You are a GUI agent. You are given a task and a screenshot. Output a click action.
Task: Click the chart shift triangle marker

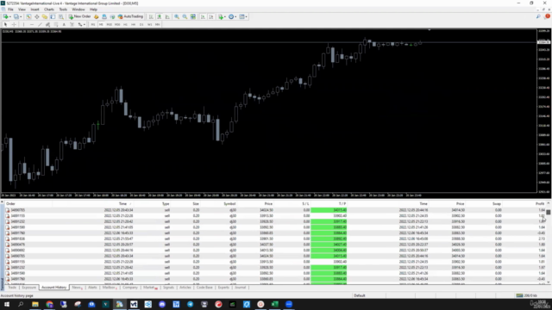(x=430, y=30)
